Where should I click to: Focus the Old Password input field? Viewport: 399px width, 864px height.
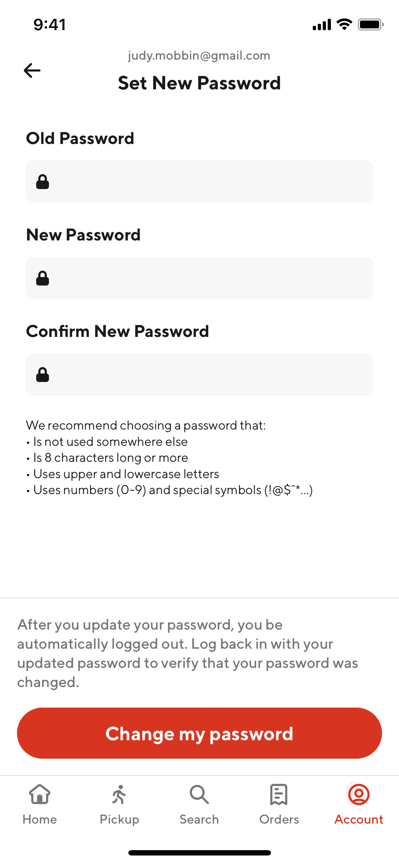(209, 182)
